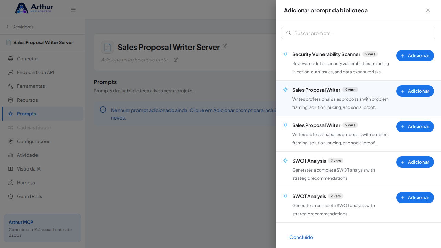The width and height of the screenshot is (441, 248).
Task: Select the Prompts lightbulb icon in sidebar
Action: (x=10, y=114)
